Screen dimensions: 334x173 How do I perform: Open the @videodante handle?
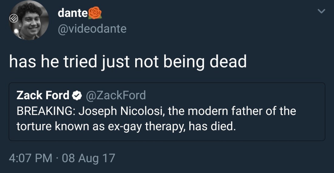pyautogui.click(x=92, y=29)
